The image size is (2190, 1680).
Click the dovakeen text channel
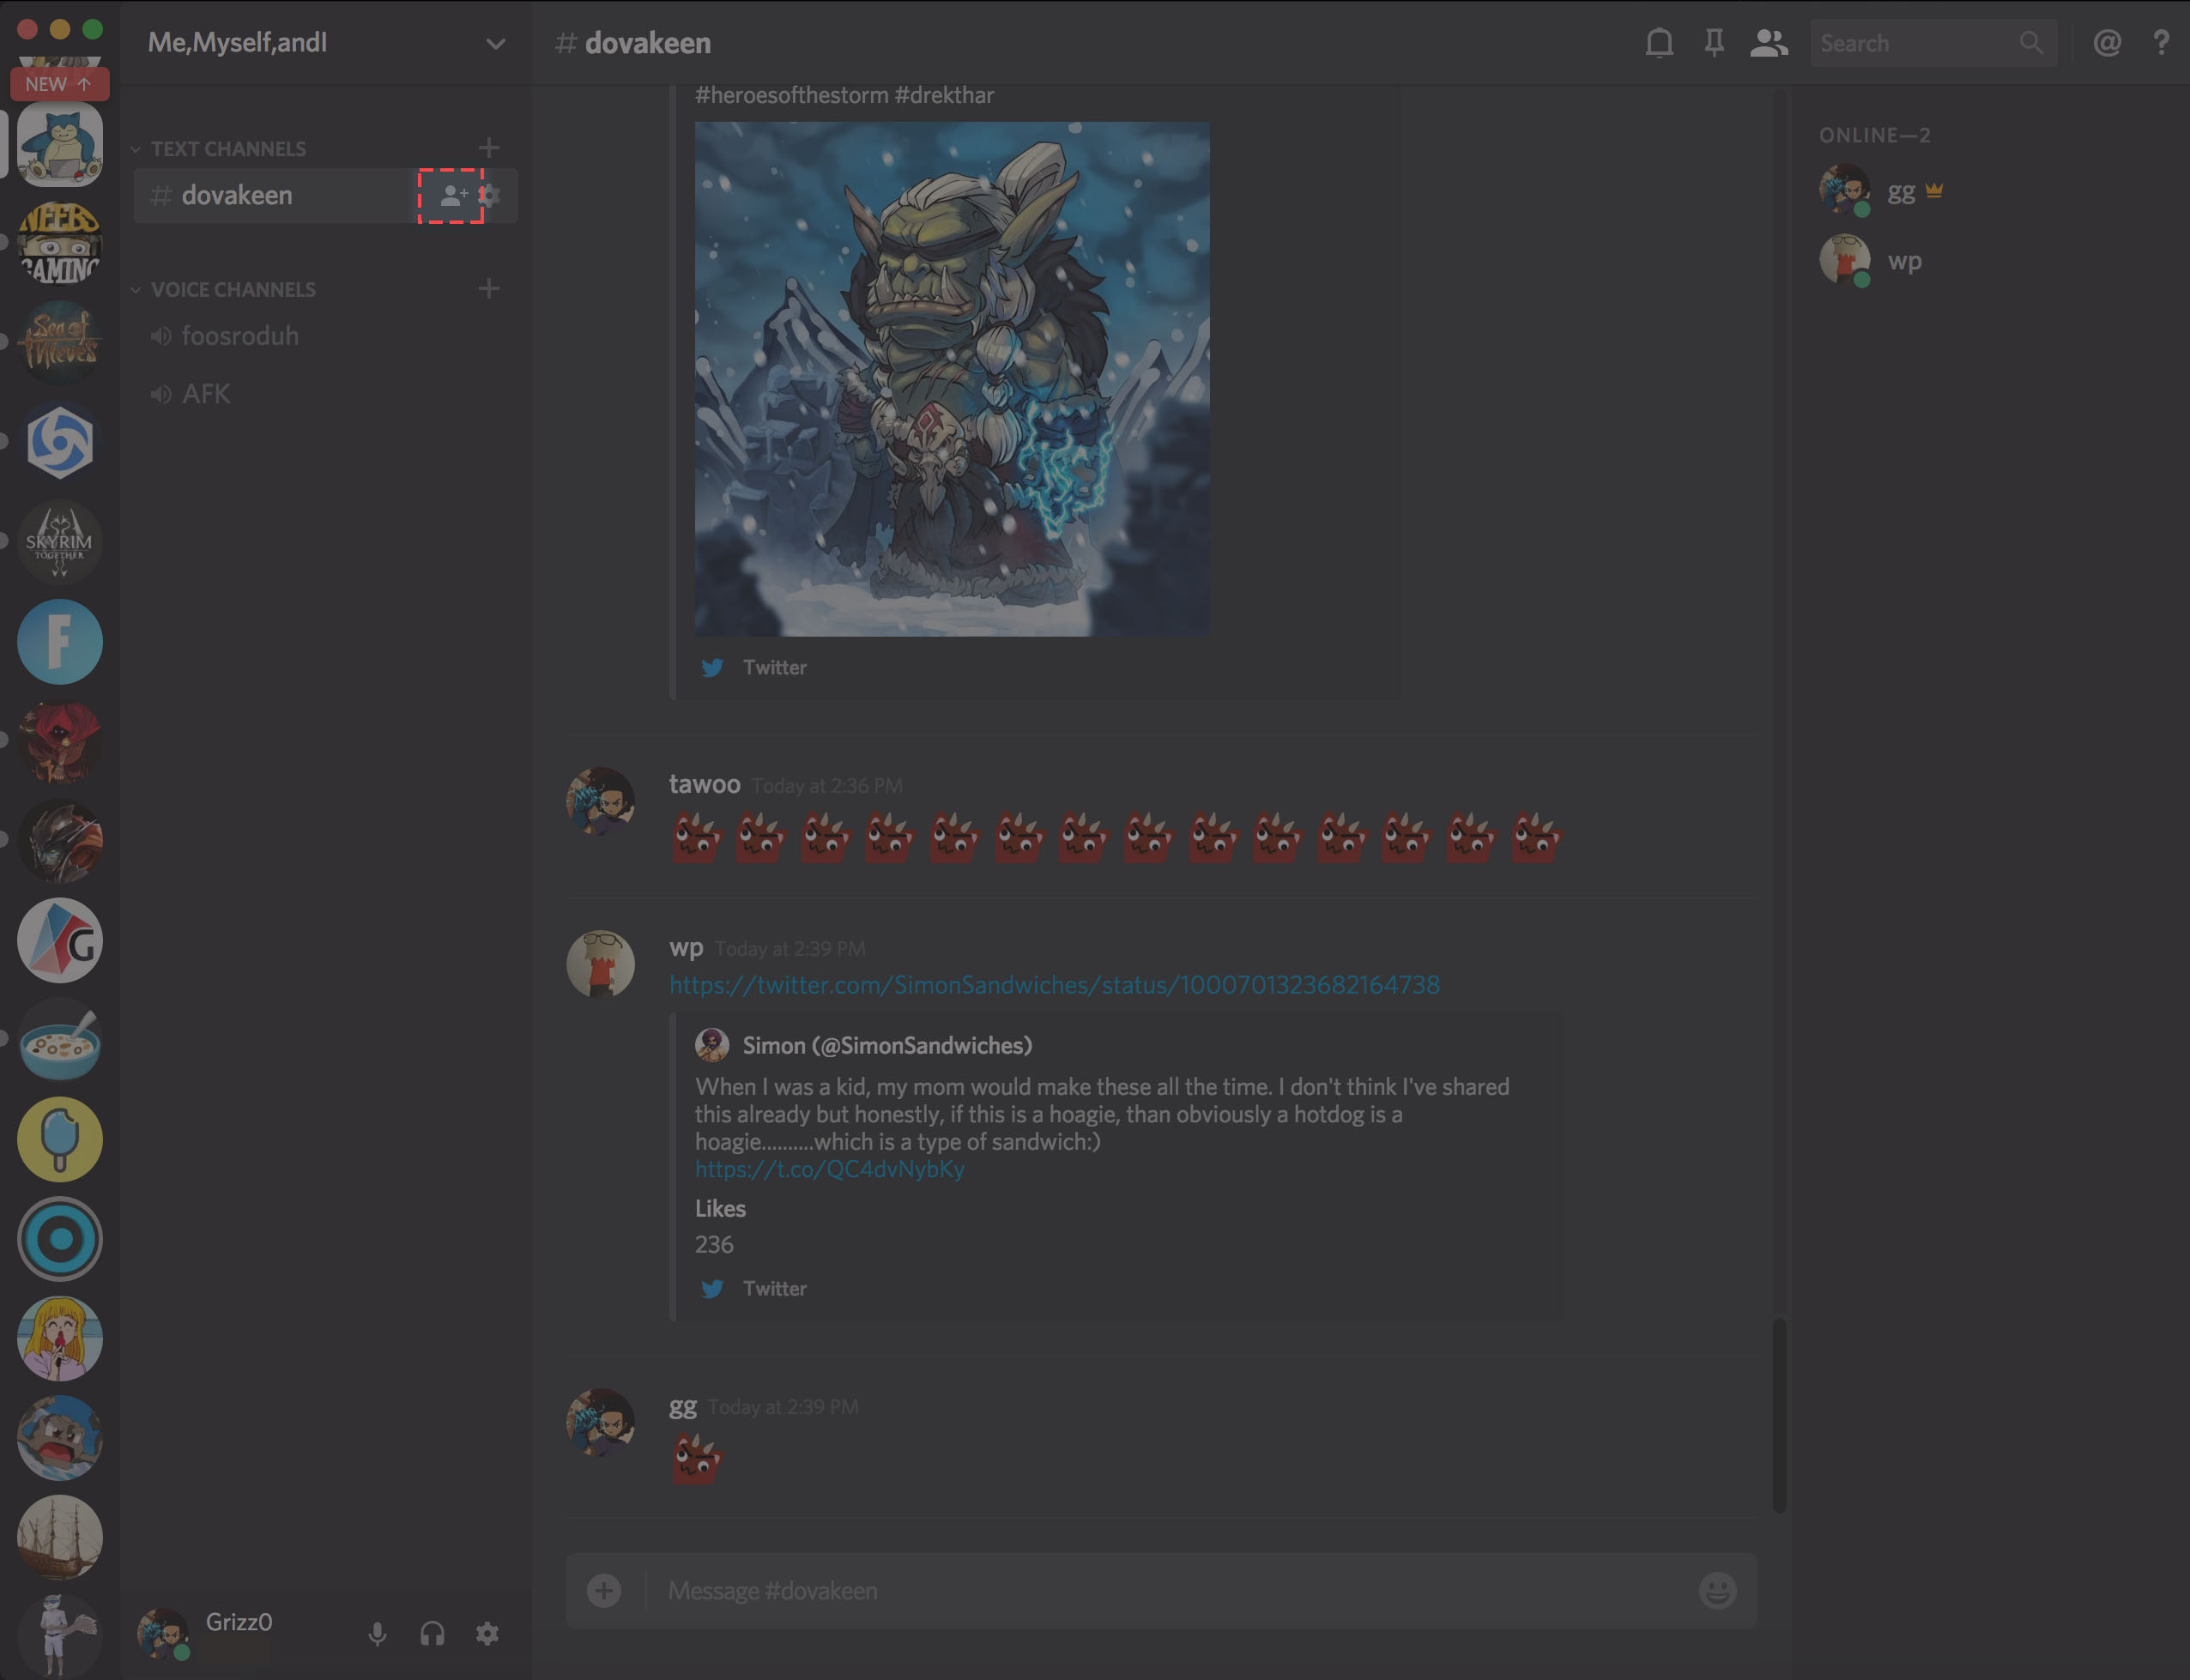pos(237,196)
